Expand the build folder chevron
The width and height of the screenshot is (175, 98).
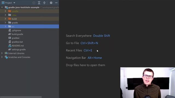click(x=5, y=19)
